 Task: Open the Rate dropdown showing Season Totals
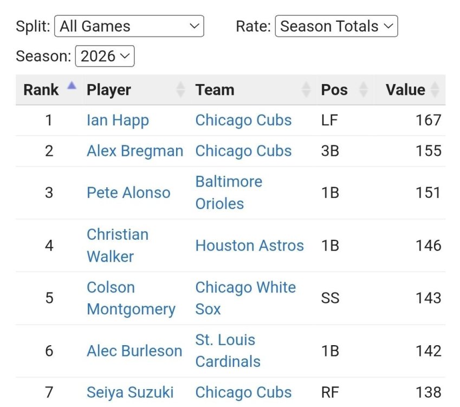click(336, 26)
